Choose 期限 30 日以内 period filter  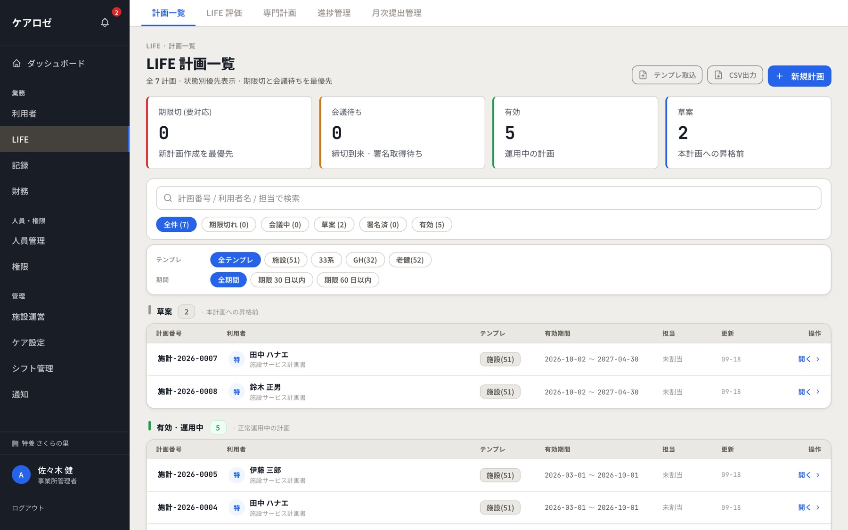pyautogui.click(x=282, y=280)
